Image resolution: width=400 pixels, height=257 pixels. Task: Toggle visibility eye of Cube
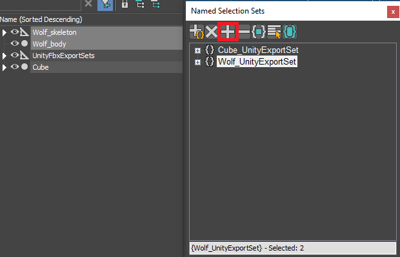(x=15, y=67)
